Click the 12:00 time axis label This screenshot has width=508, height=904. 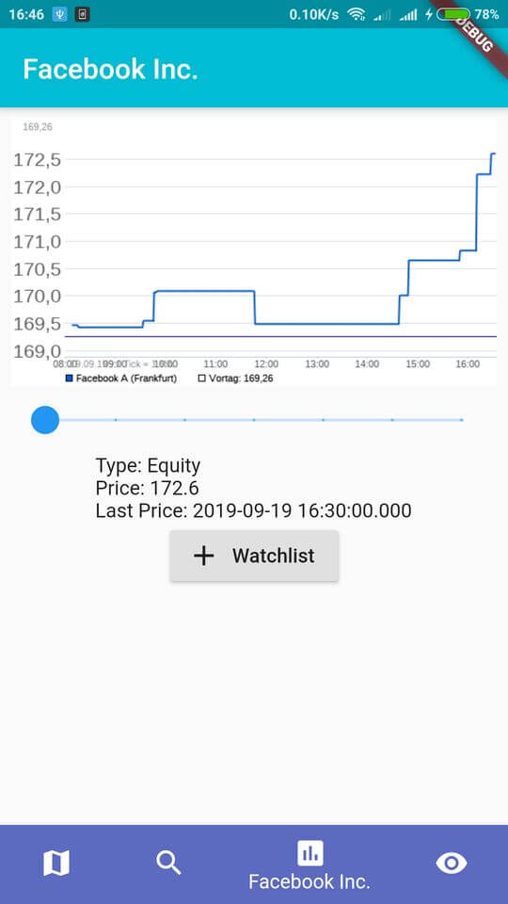point(266,364)
